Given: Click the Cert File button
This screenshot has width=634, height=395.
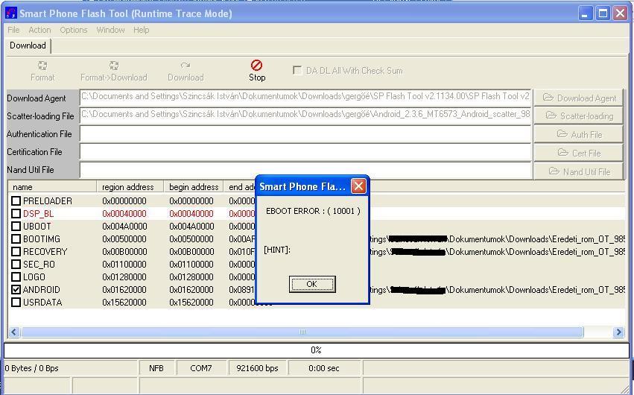Looking at the screenshot, I should (x=578, y=153).
